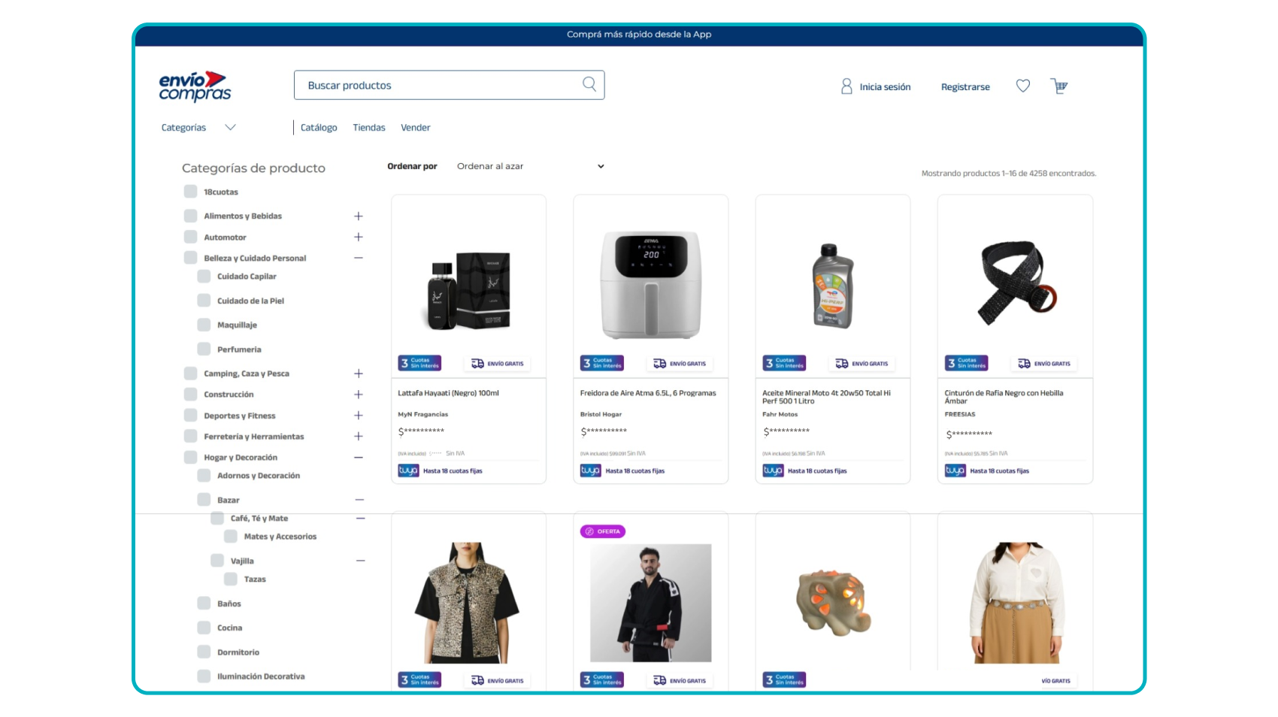Open the Vender menu item
The width and height of the screenshot is (1278, 717).
(x=416, y=128)
